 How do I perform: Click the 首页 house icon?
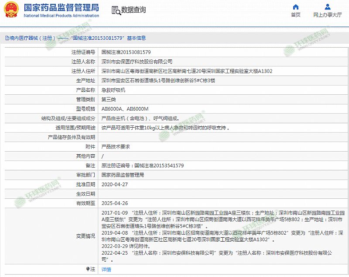coord(296,7)
